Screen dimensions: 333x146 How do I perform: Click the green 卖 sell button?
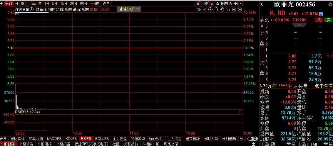coord(328,20)
